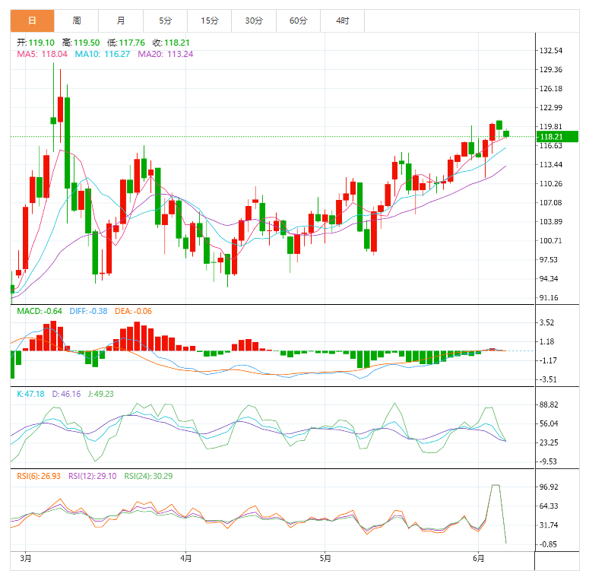The height and width of the screenshot is (574, 589).
Task: Click the 88.82 KDJ axis label
Action: [x=549, y=405]
